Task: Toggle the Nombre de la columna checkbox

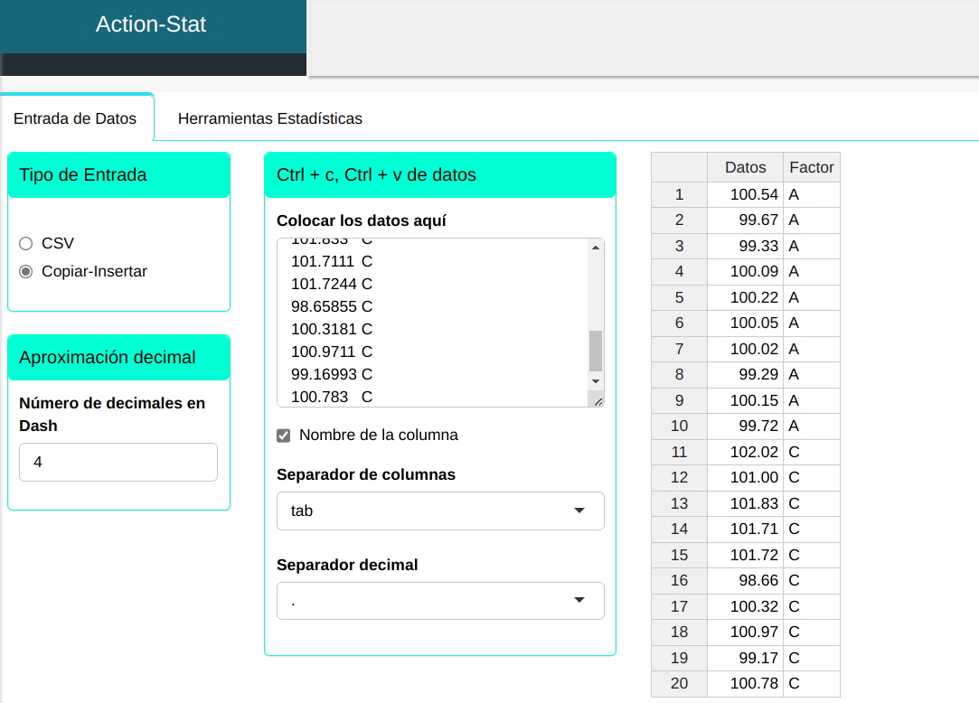Action: point(284,436)
